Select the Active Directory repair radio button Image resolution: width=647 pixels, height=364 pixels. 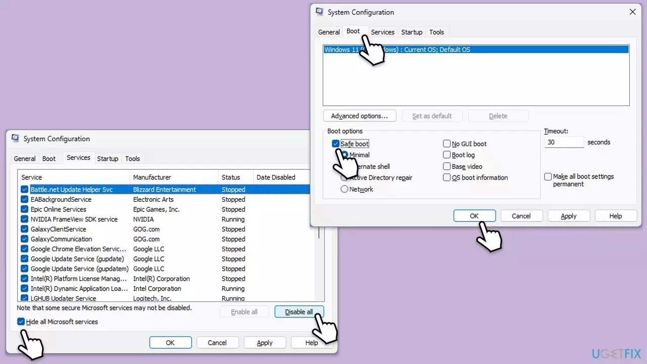tap(344, 177)
